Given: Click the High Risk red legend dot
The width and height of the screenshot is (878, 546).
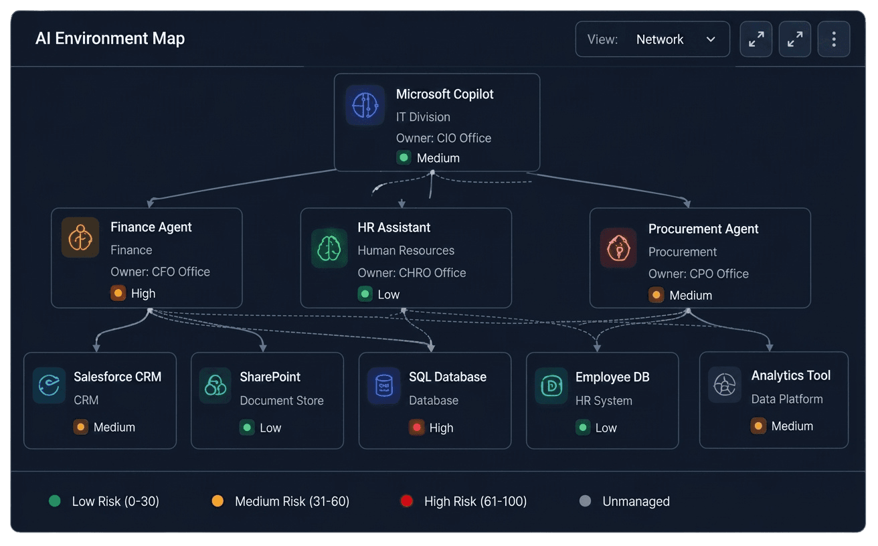Looking at the screenshot, I should (x=406, y=501).
